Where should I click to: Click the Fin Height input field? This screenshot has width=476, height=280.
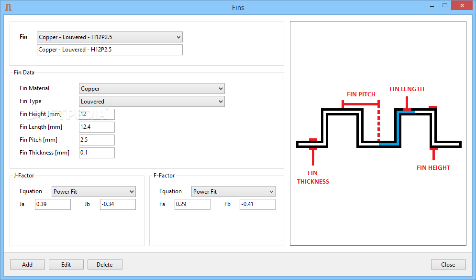(97, 114)
